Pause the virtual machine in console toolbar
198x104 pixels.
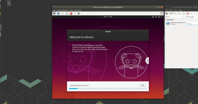67,13
